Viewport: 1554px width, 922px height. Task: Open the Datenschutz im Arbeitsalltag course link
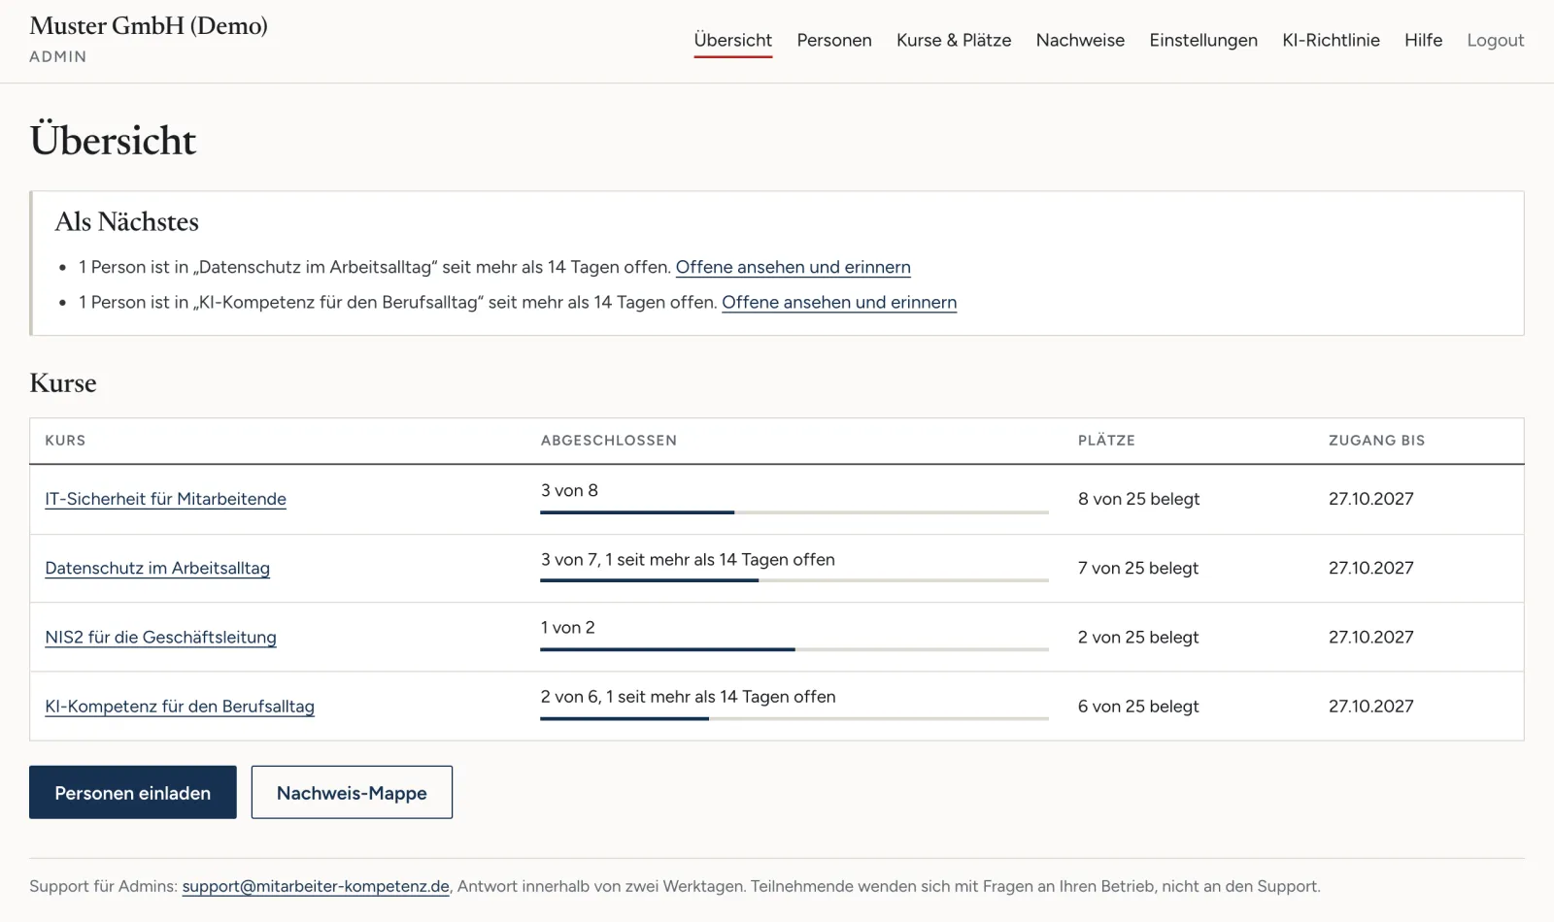[157, 568]
